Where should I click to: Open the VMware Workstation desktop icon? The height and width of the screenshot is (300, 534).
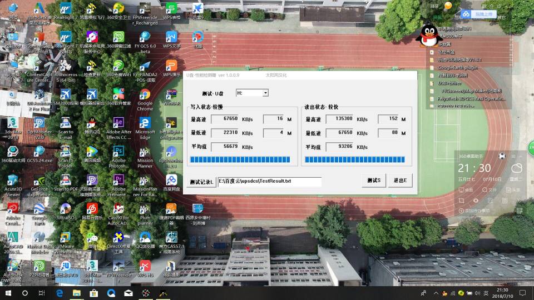(x=66, y=243)
